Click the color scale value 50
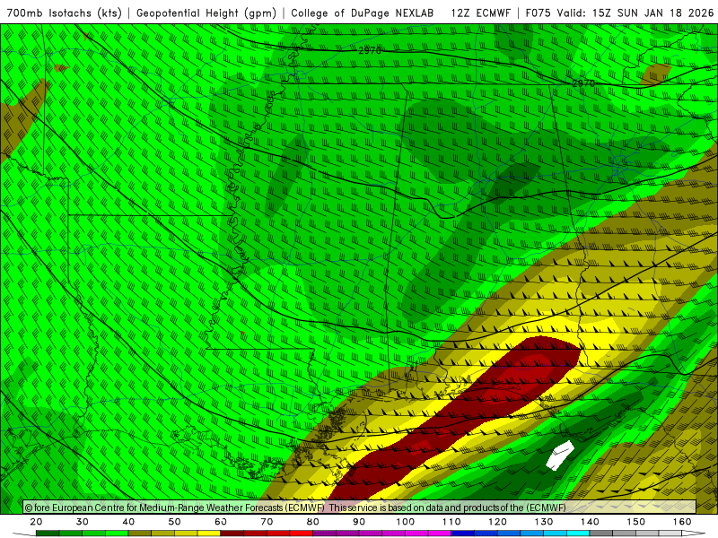This screenshot has height=538, width=718. tap(174, 522)
